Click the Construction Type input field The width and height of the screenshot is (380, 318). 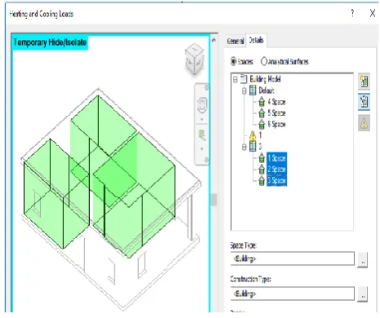pyautogui.click(x=293, y=294)
